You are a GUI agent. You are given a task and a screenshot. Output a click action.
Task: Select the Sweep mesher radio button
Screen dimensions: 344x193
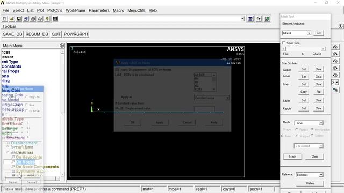click(x=312, y=136)
